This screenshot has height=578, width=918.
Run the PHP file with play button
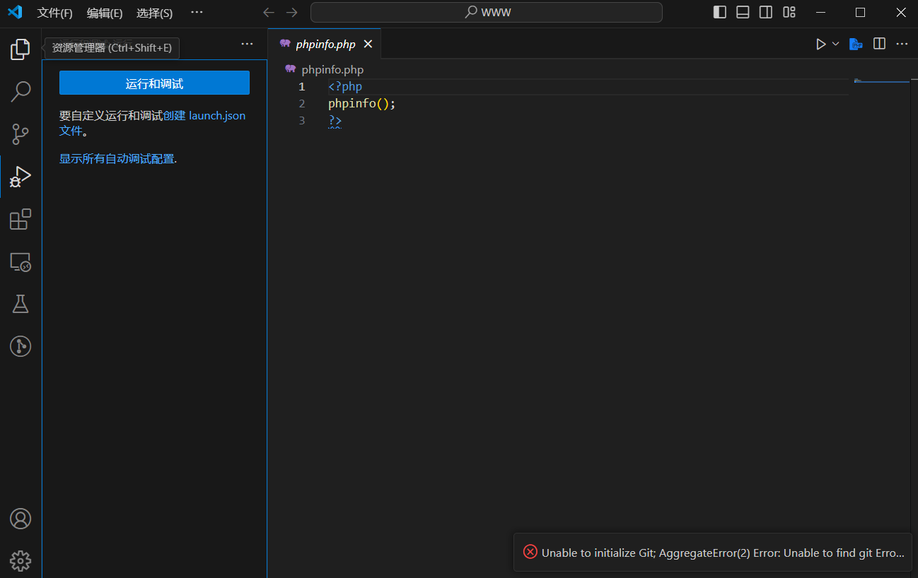coord(821,44)
